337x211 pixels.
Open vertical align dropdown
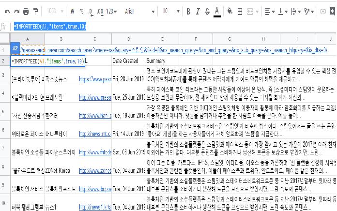tap(283, 11)
